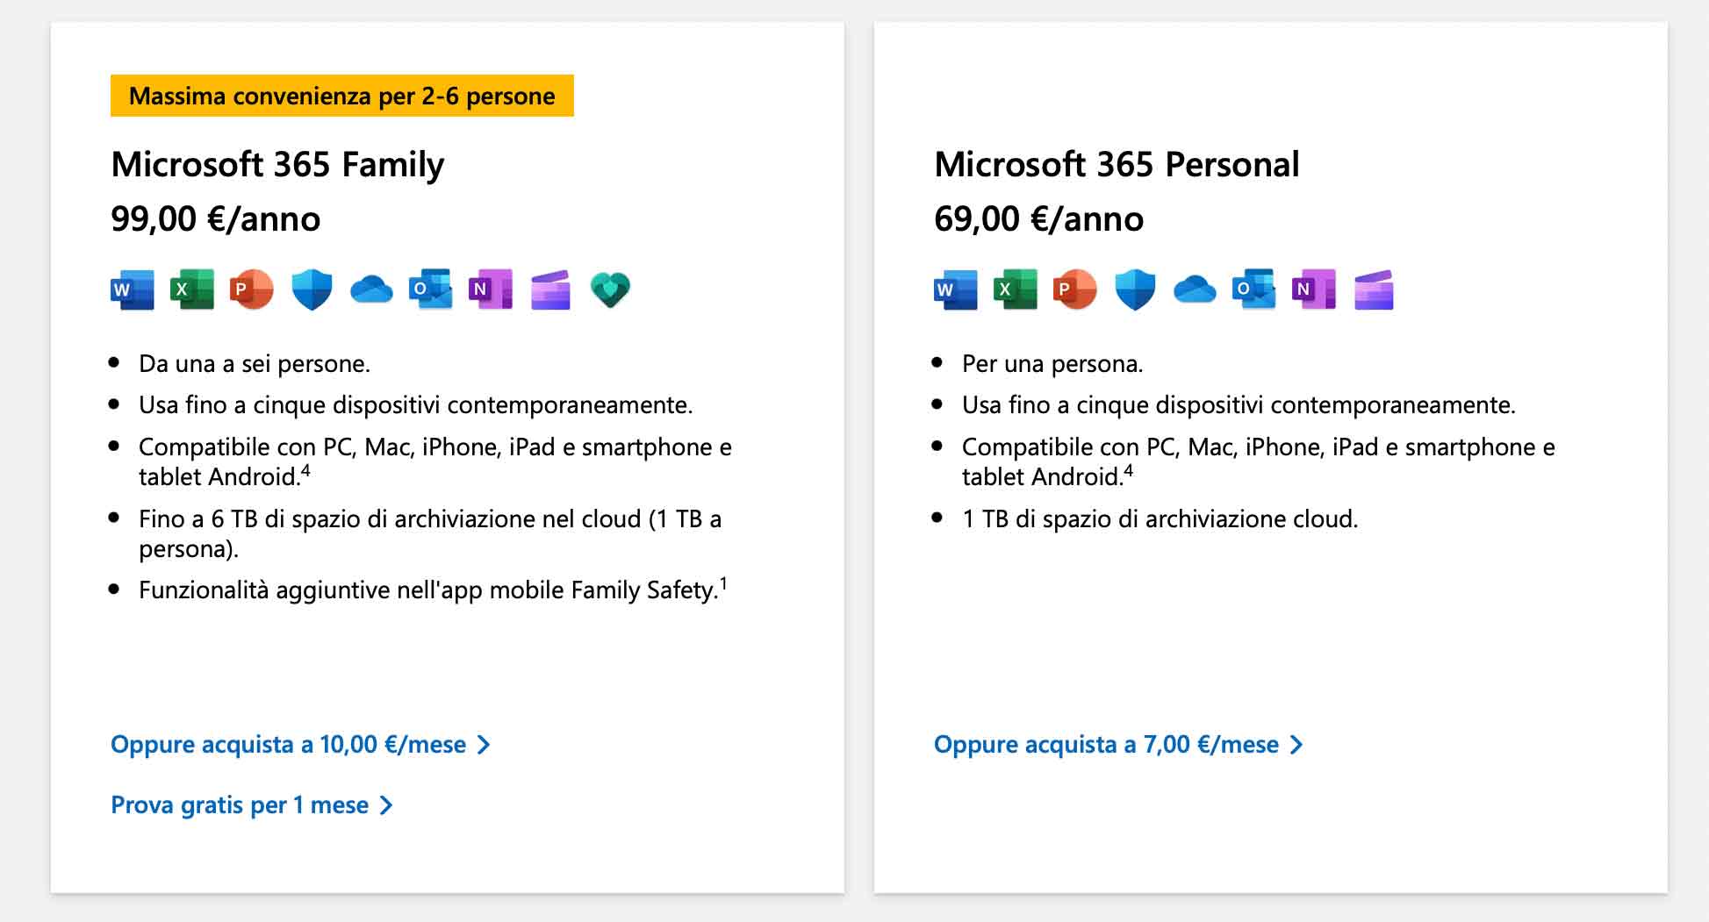Open the 'Oppure acquista a 10,00 €/mese' link

coord(299,745)
